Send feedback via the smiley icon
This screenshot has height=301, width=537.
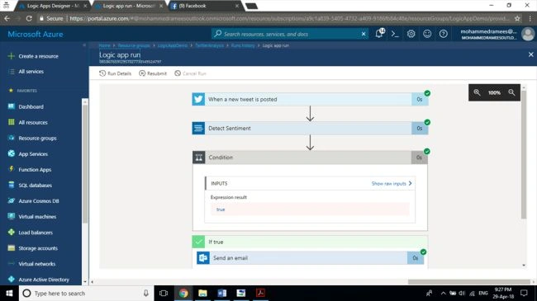tap(427, 34)
